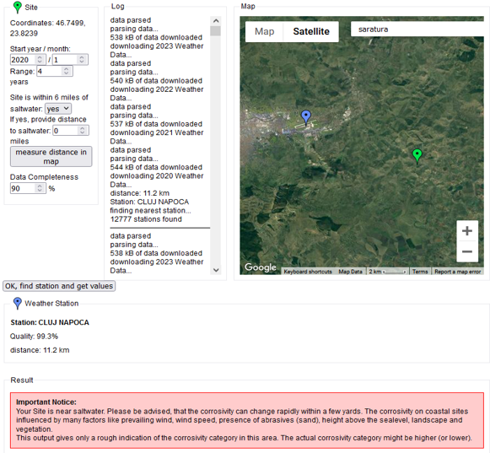Click the log scrollbar up arrow
This screenshot has height=453, width=490.
coord(216,21)
